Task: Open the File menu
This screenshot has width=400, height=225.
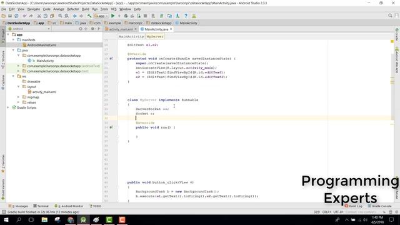Action: point(4,9)
